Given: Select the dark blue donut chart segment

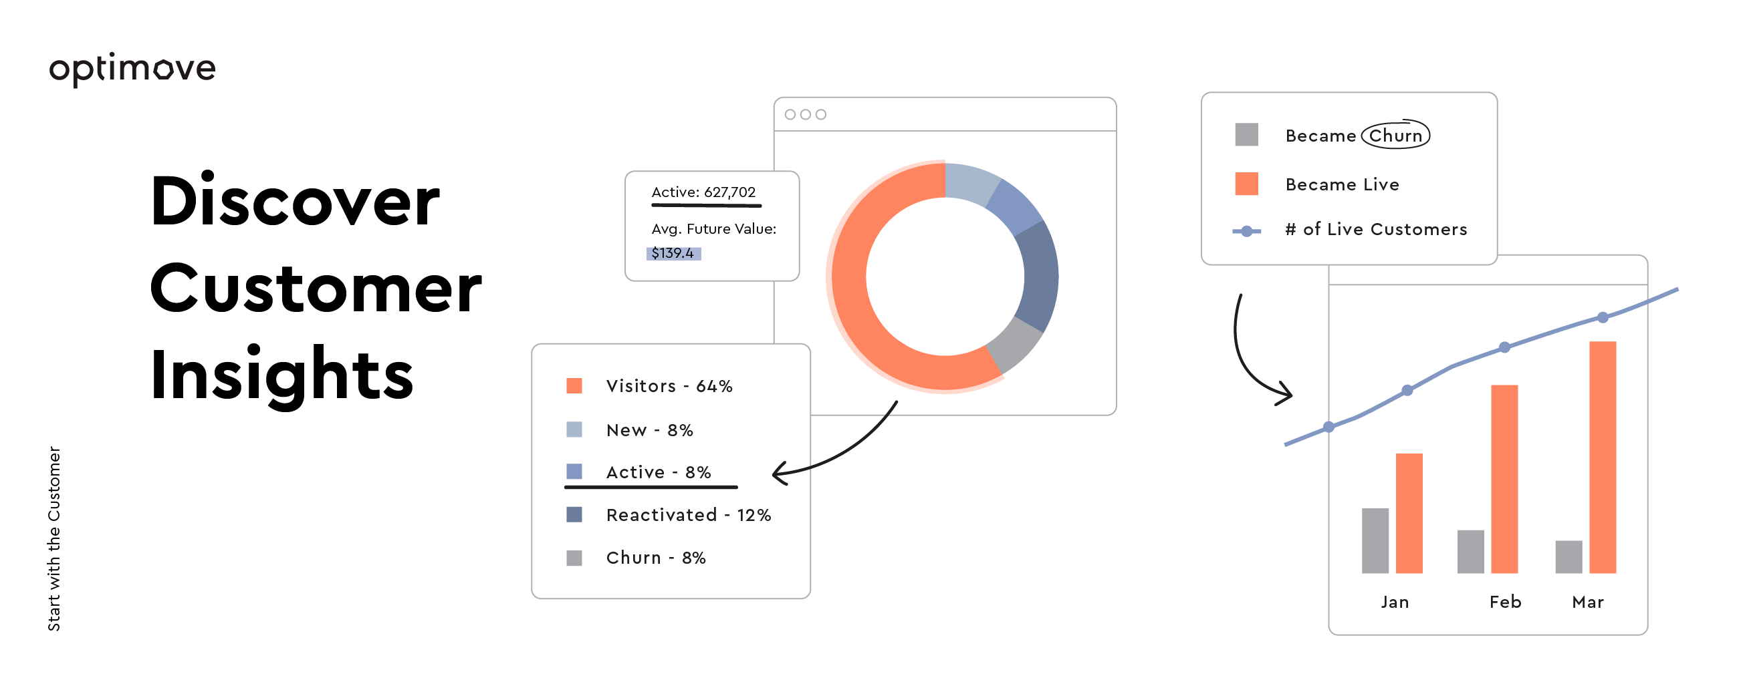Looking at the screenshot, I should tap(1038, 277).
